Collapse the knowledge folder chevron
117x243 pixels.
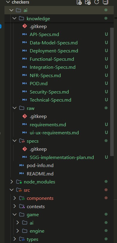[x=14, y=18]
